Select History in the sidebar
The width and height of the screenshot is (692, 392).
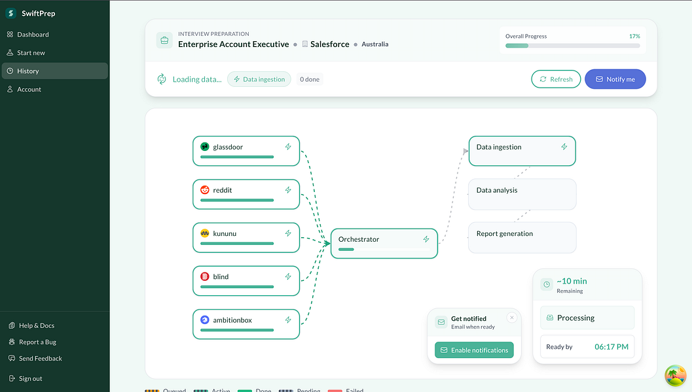(55, 71)
